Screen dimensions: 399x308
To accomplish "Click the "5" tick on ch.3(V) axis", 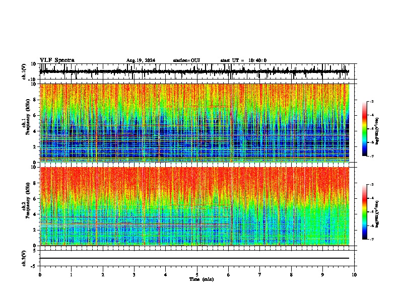I will (x=35, y=251).
